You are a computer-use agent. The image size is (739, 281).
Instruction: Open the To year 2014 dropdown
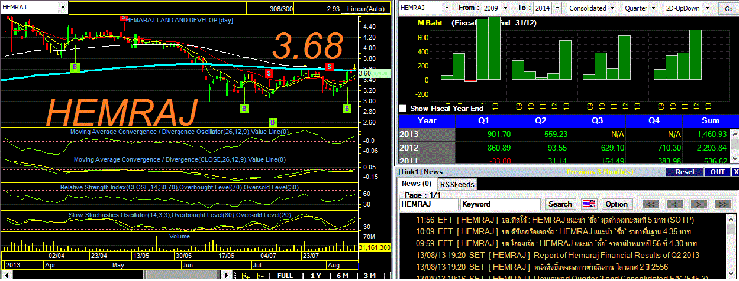pyautogui.click(x=557, y=8)
